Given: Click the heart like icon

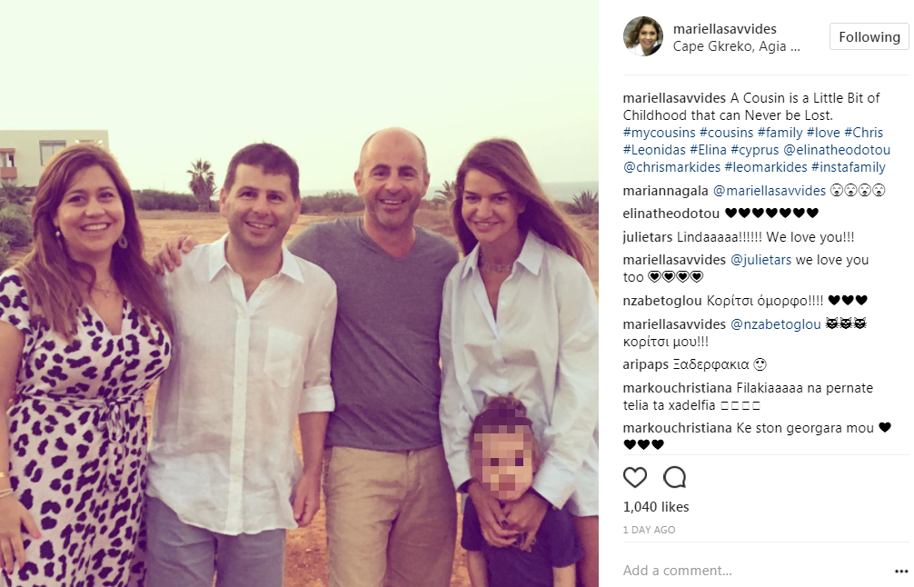Looking at the screenshot, I should coord(635,477).
